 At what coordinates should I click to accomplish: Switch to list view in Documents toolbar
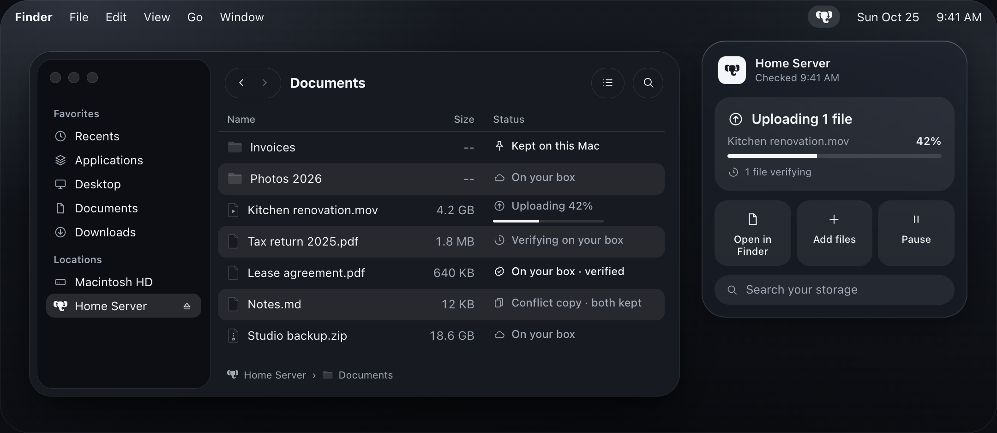[608, 83]
